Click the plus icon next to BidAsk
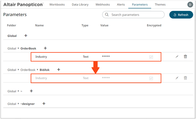196x119 pixels. pos(59,70)
